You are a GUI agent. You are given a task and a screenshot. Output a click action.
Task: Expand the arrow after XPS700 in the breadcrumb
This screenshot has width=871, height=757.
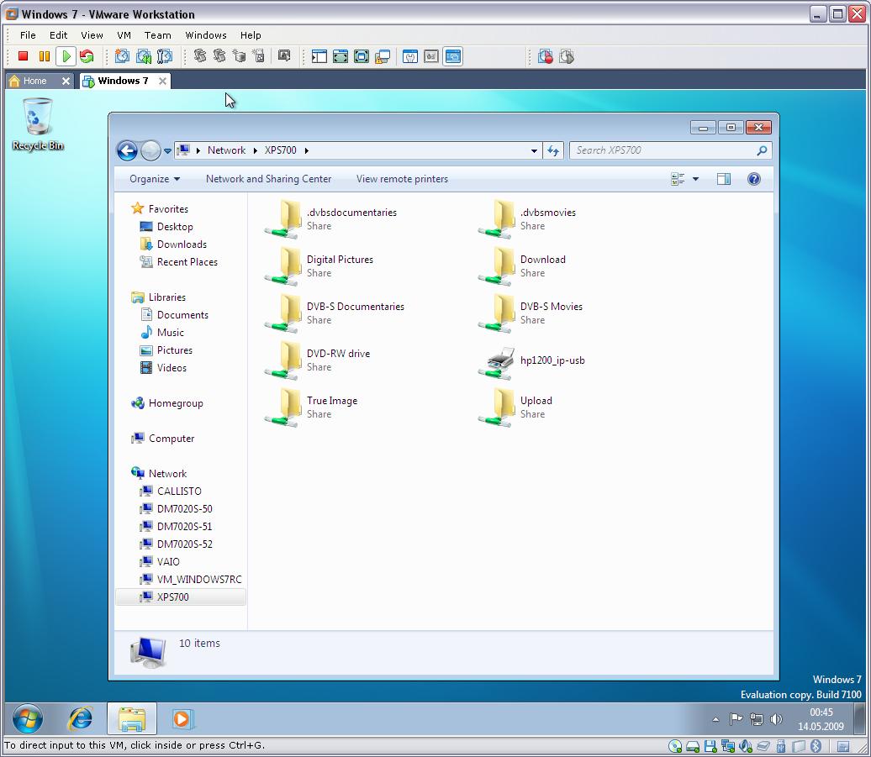(306, 150)
